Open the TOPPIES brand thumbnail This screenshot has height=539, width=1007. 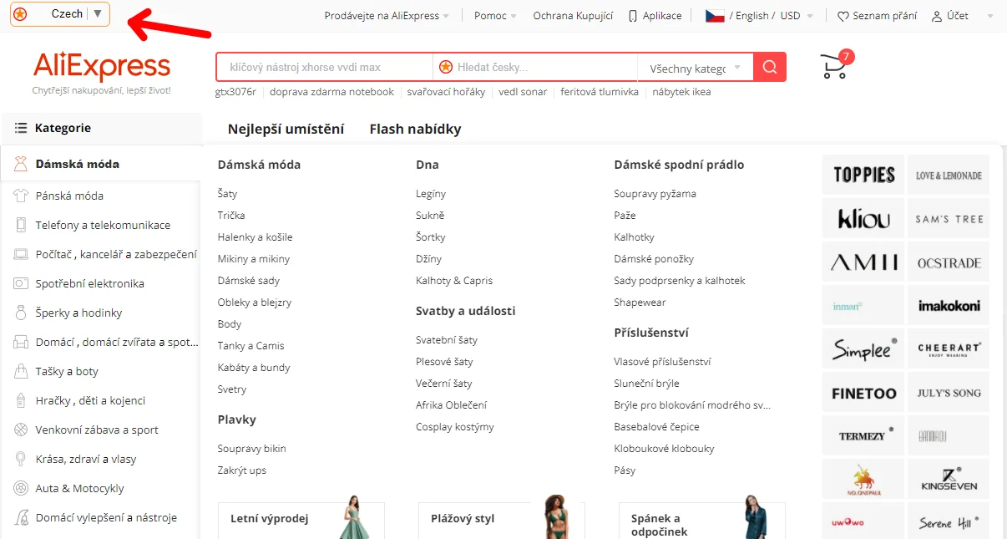tap(863, 174)
